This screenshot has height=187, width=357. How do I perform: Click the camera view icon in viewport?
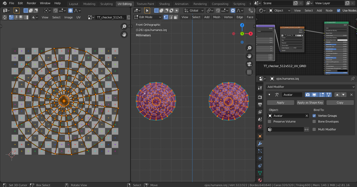pyautogui.click(x=249, y=64)
